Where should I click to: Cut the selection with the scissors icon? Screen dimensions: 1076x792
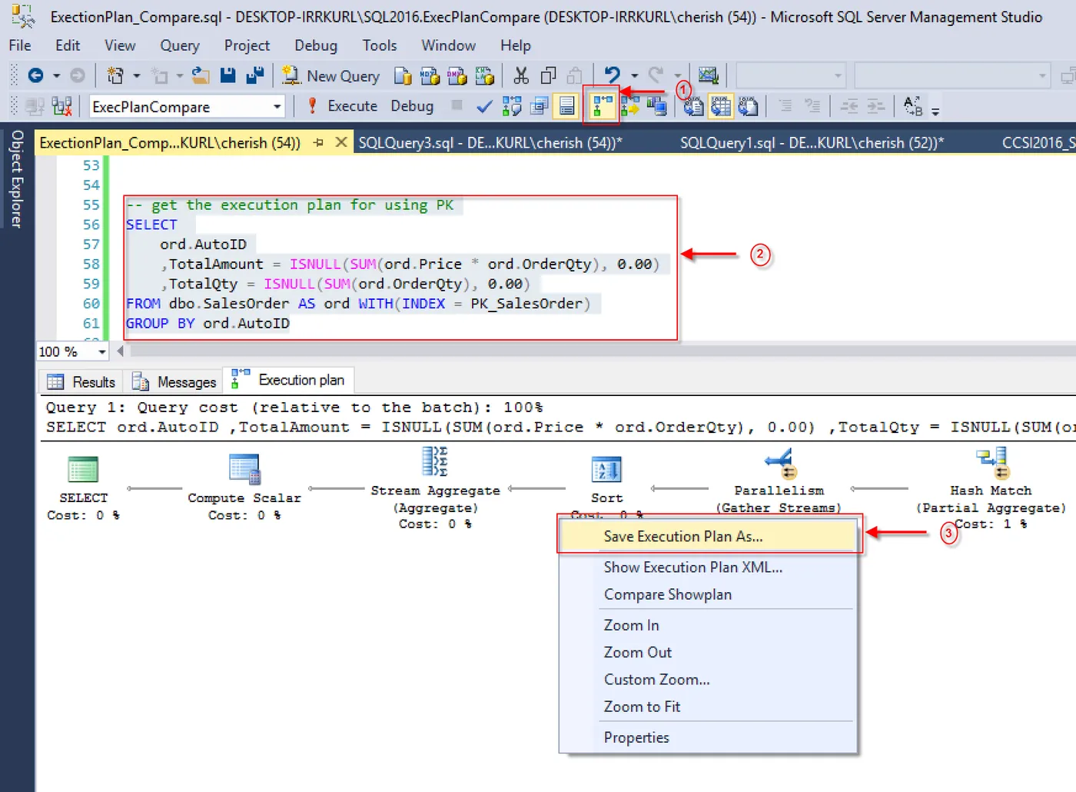[521, 75]
